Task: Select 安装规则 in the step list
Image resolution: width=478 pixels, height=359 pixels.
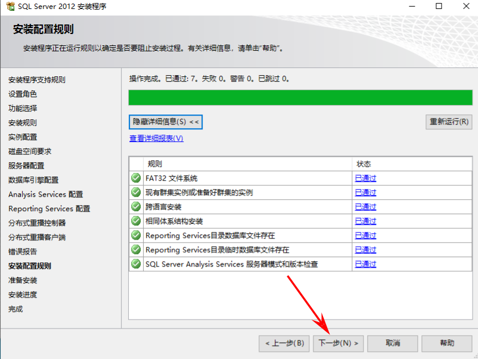Action: (23, 123)
